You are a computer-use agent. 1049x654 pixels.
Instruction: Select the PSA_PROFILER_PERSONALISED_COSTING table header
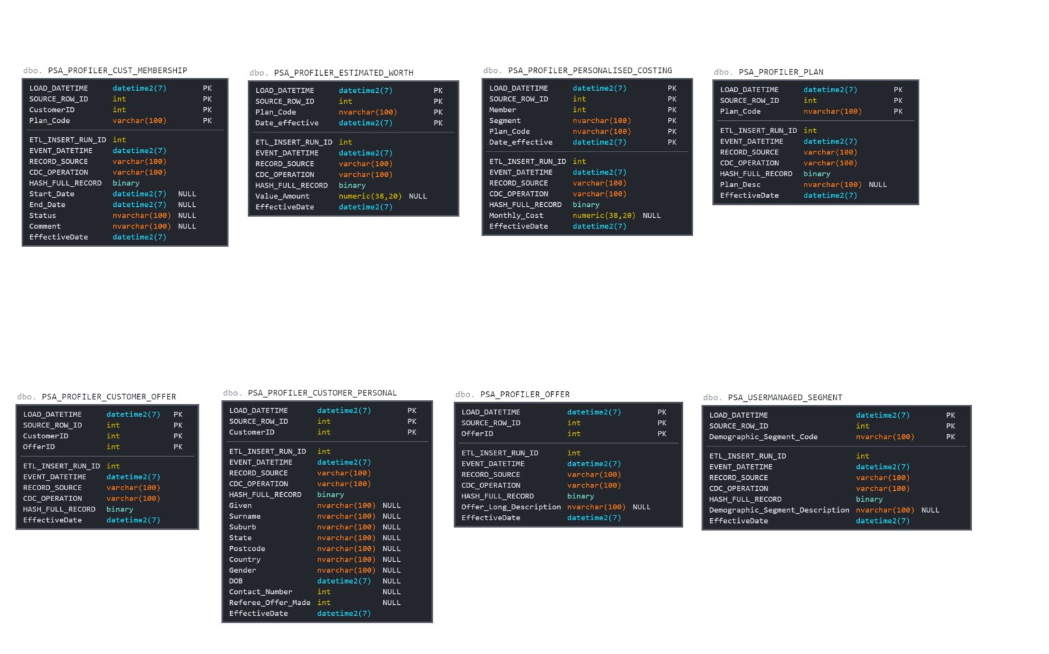589,70
